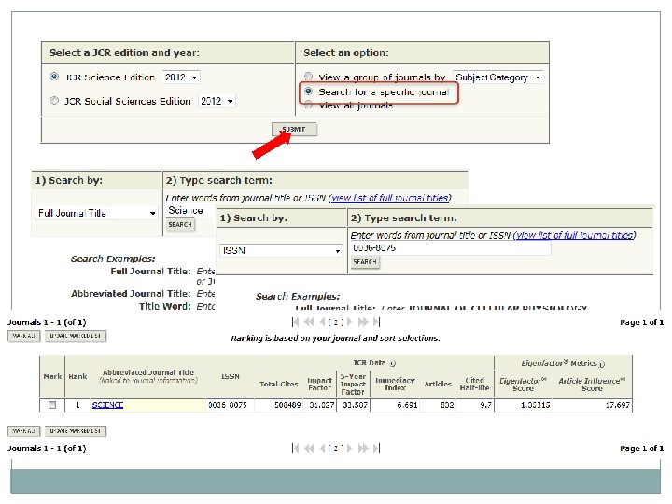Click the SUBMIT button

[294, 129]
